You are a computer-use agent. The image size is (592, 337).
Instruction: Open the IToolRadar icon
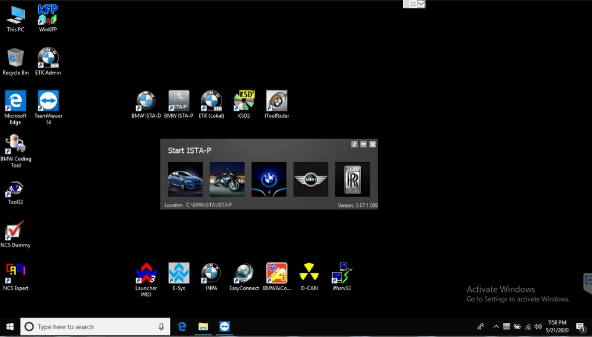point(276,105)
